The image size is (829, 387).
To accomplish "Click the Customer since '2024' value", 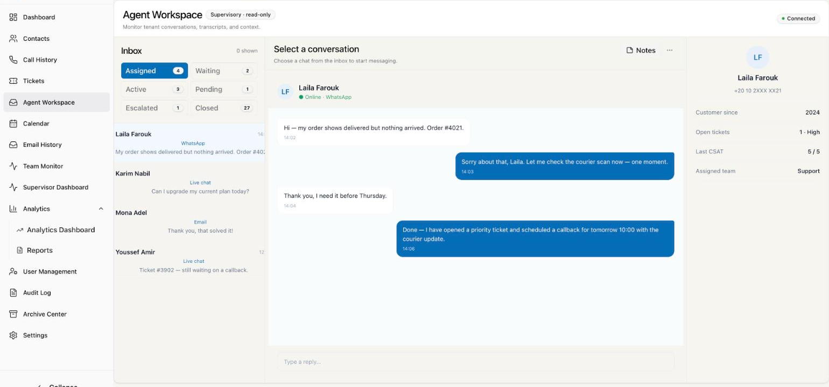I will pos(812,112).
